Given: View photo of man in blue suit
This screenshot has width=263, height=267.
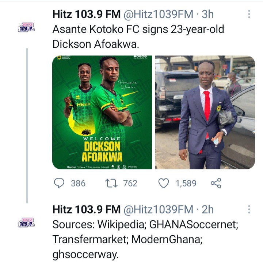Looking at the screenshot, I should point(205,113).
